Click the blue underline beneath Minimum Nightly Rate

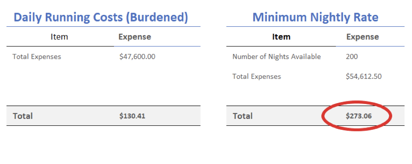pyautogui.click(x=315, y=26)
